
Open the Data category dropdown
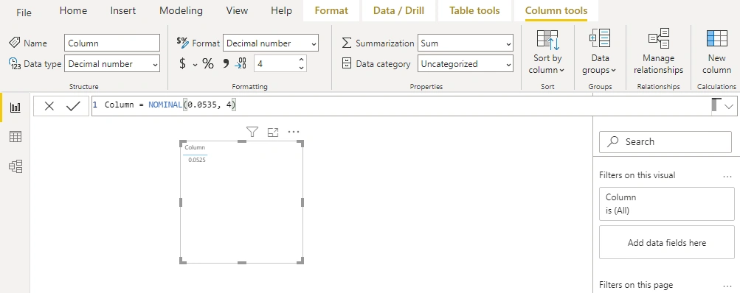pos(466,63)
